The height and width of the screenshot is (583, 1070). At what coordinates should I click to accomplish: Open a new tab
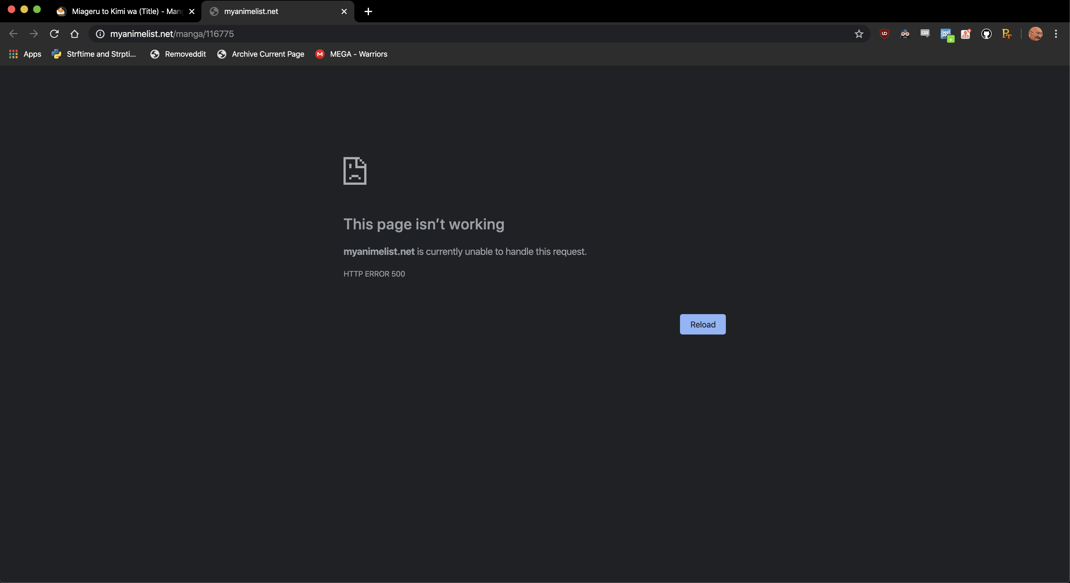click(368, 11)
